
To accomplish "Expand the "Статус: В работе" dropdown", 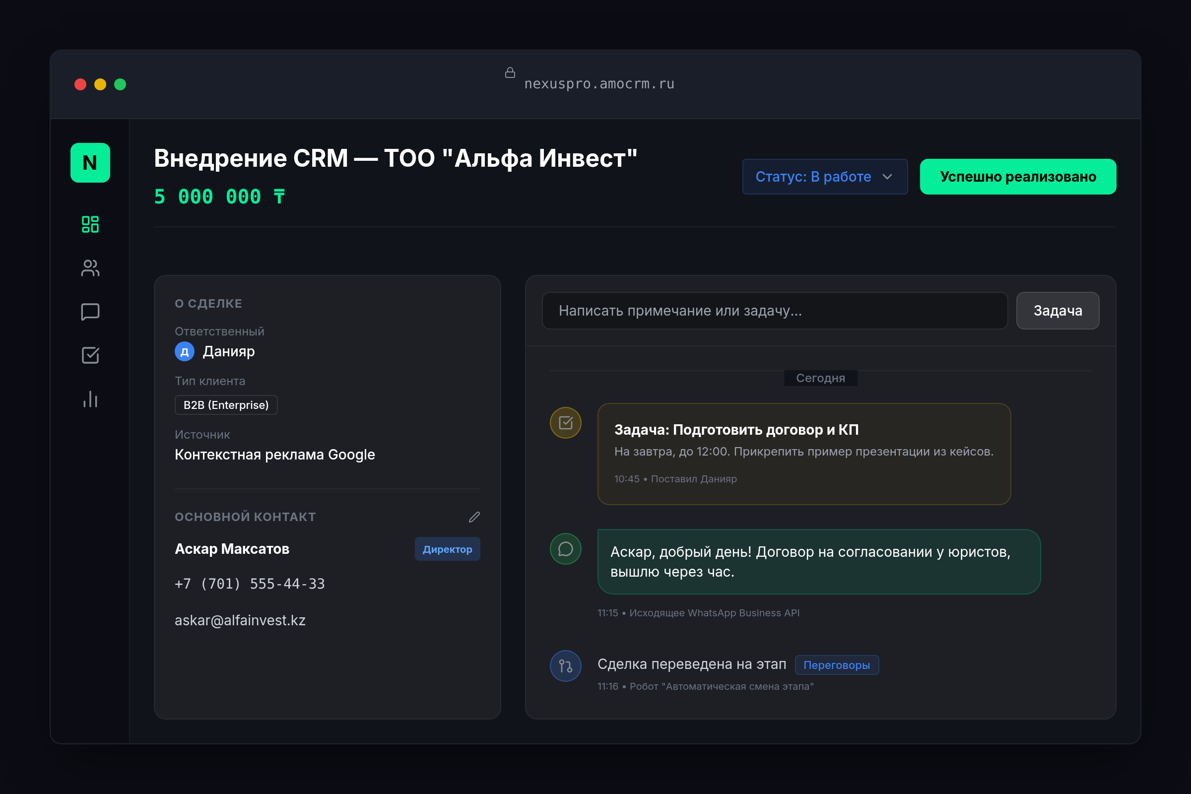I will click(824, 177).
